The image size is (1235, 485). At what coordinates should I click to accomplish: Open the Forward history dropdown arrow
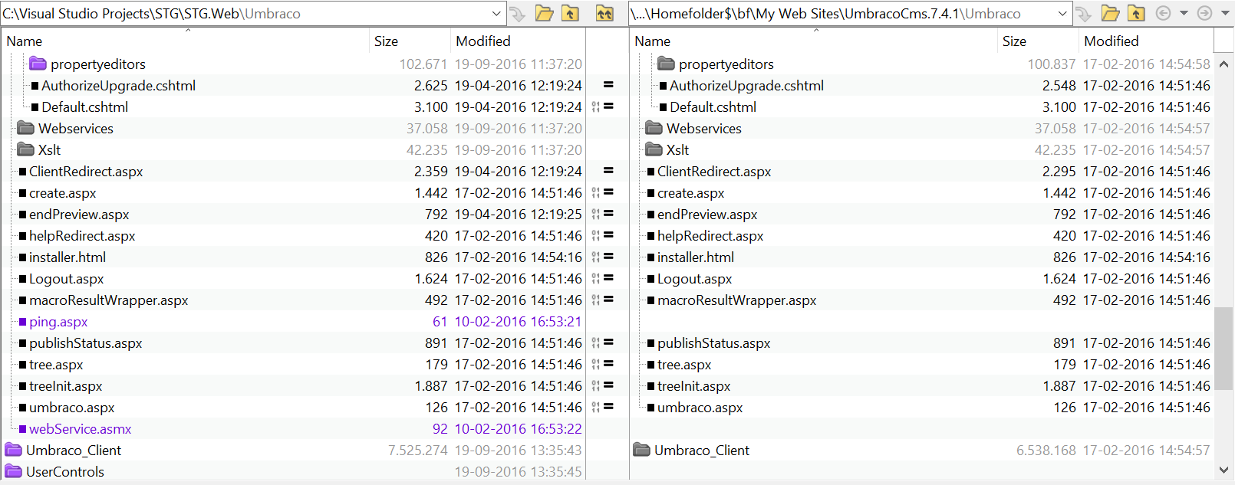[x=1224, y=13]
